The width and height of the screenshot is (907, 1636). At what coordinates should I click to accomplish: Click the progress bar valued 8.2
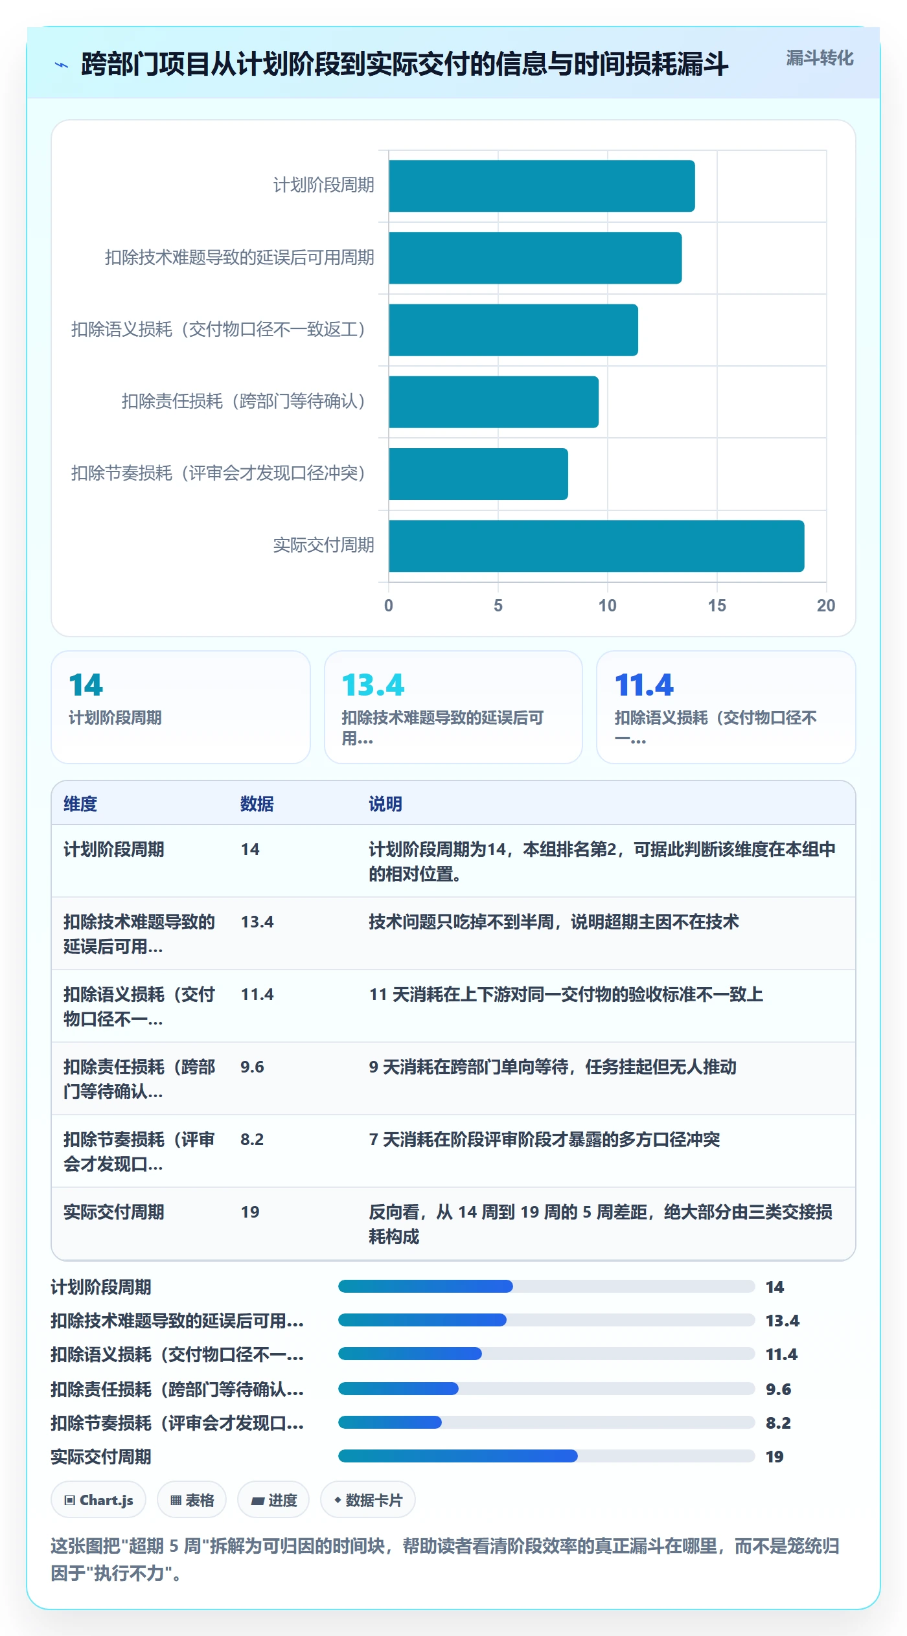click(547, 1422)
